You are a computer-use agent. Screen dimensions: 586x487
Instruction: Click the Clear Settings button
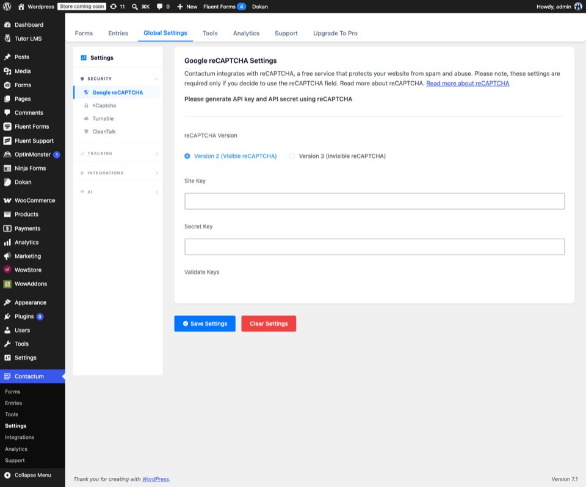269,323
